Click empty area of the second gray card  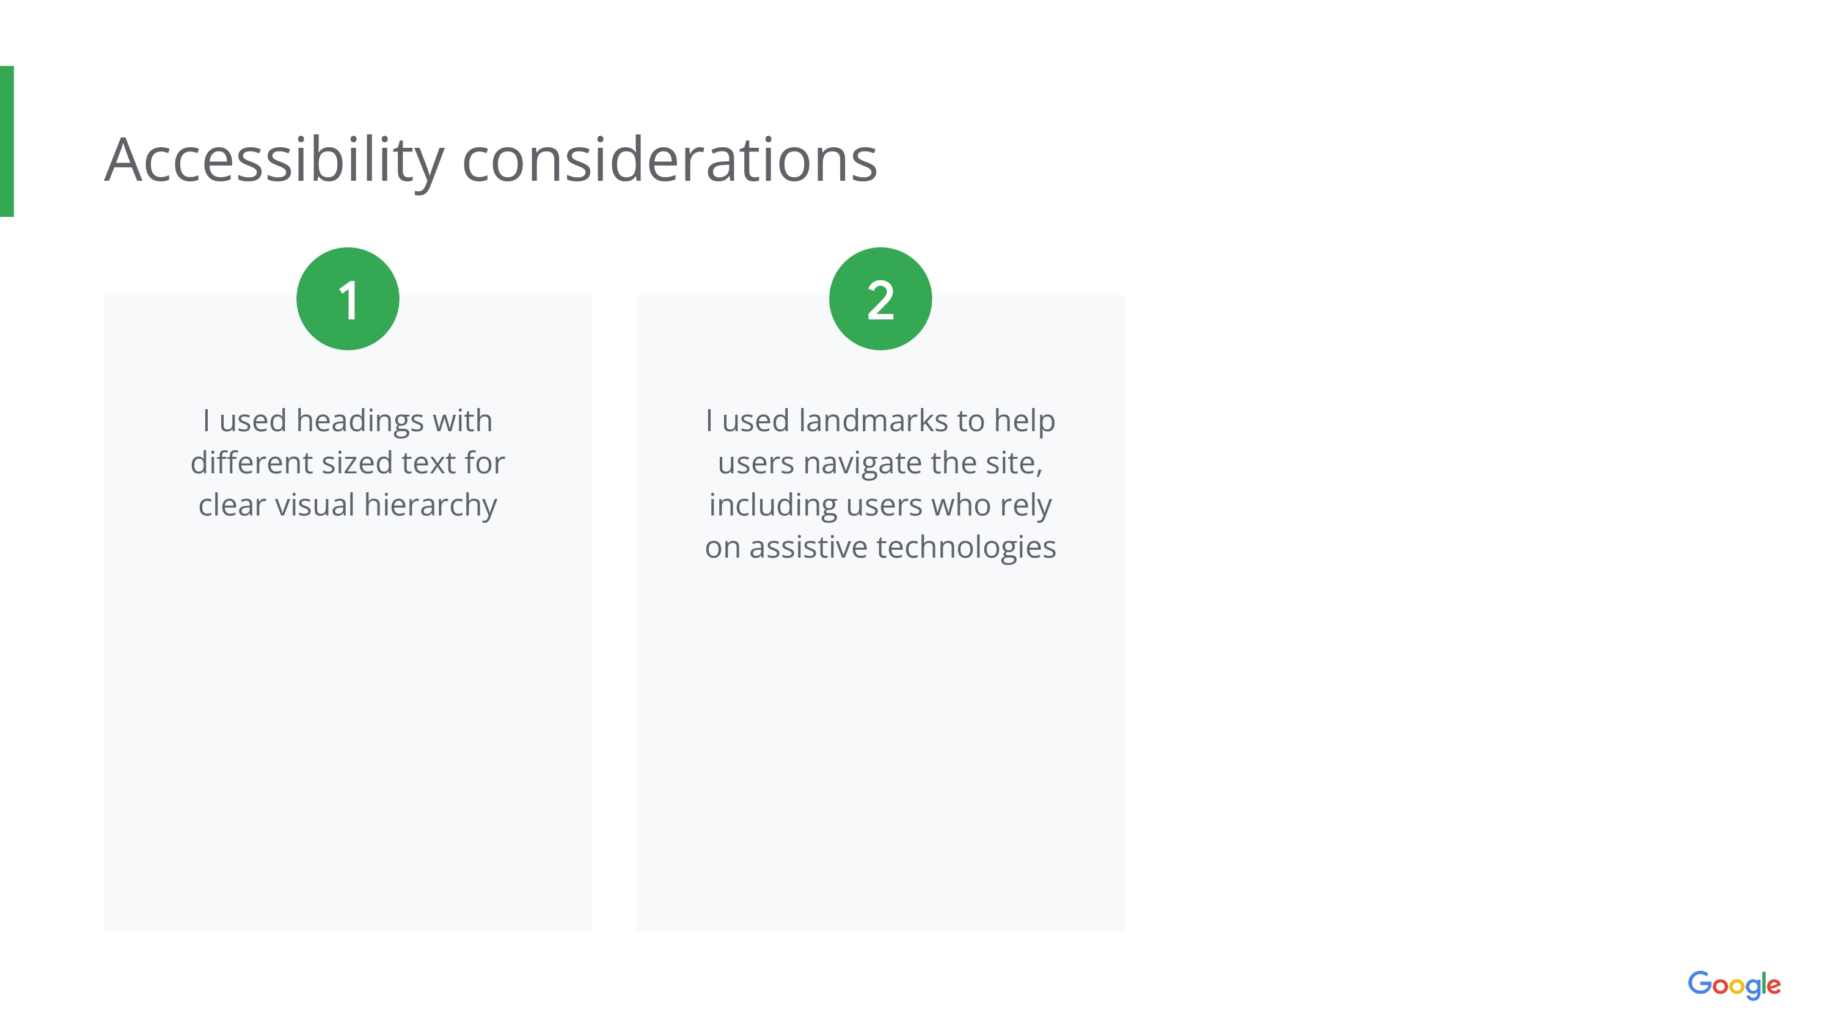click(880, 747)
